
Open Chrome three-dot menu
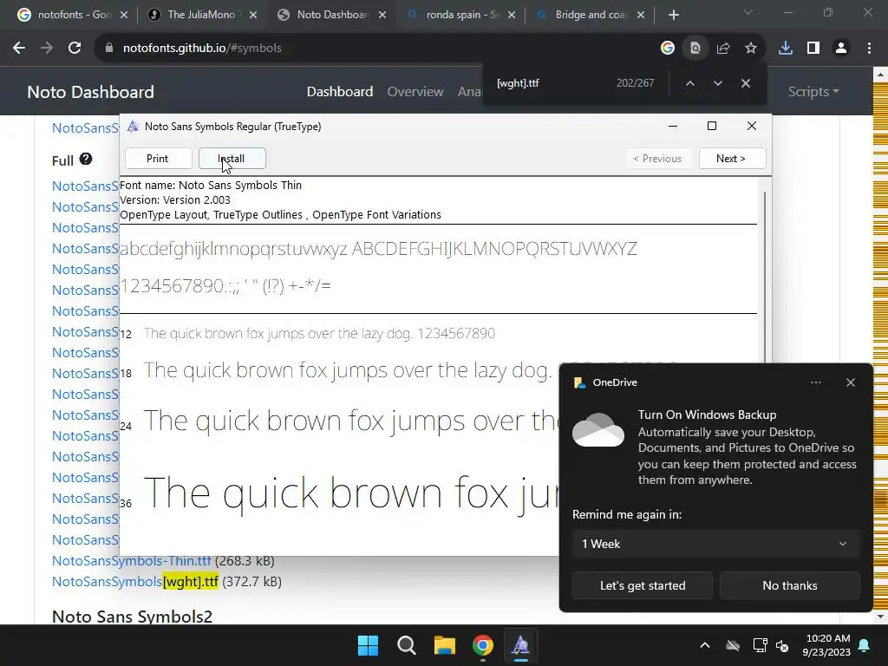[869, 49]
